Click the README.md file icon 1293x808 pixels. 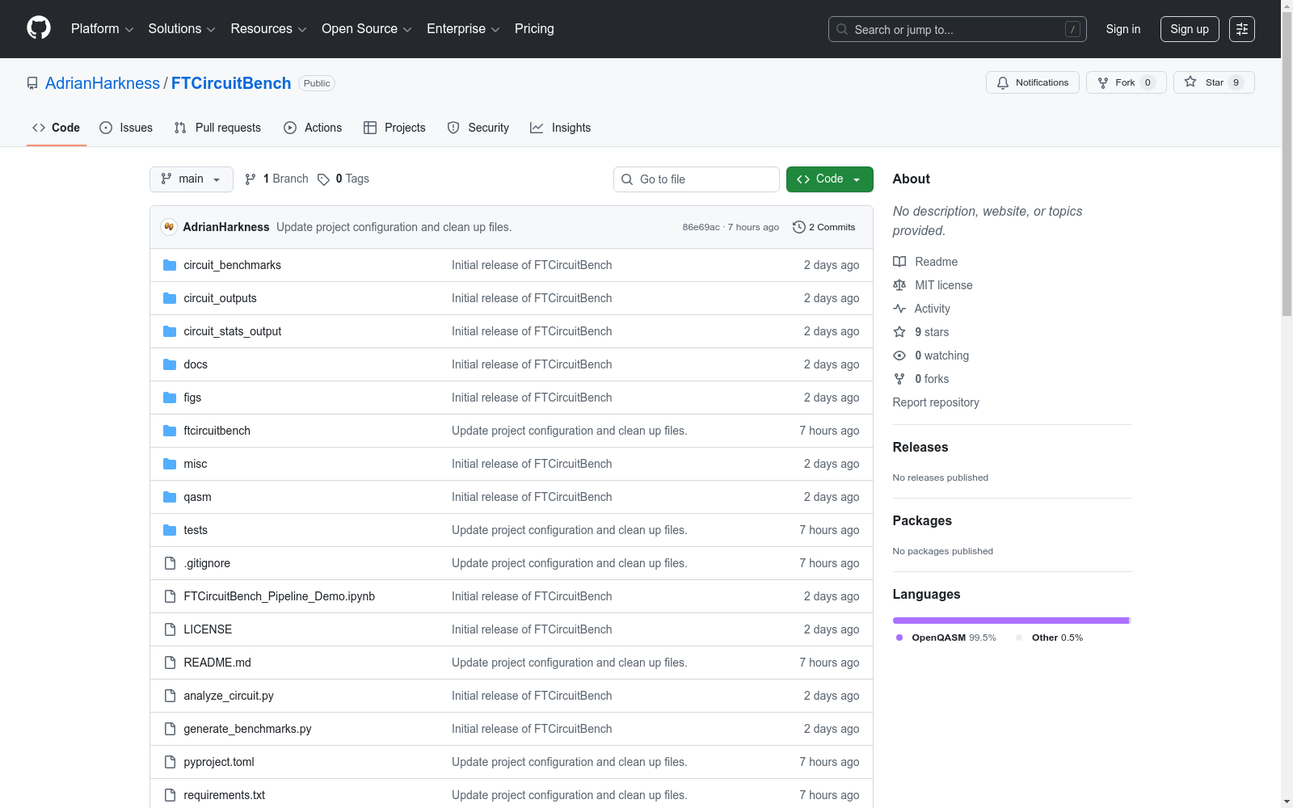click(x=170, y=663)
